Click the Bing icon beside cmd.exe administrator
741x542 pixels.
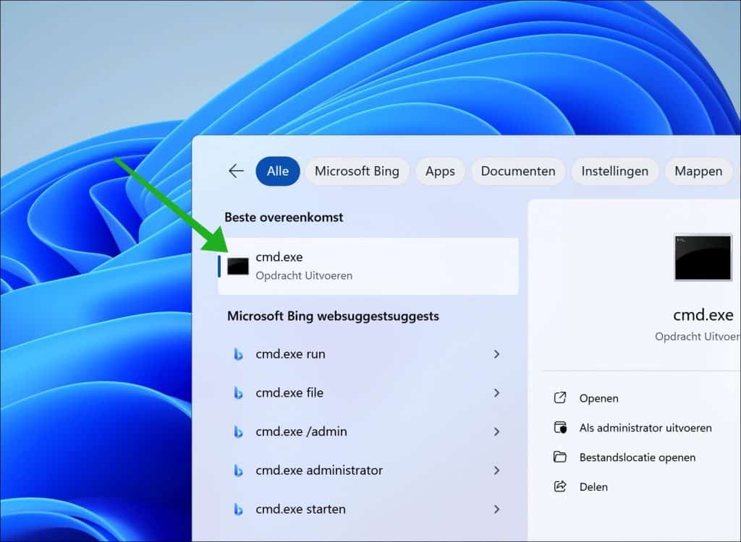239,470
